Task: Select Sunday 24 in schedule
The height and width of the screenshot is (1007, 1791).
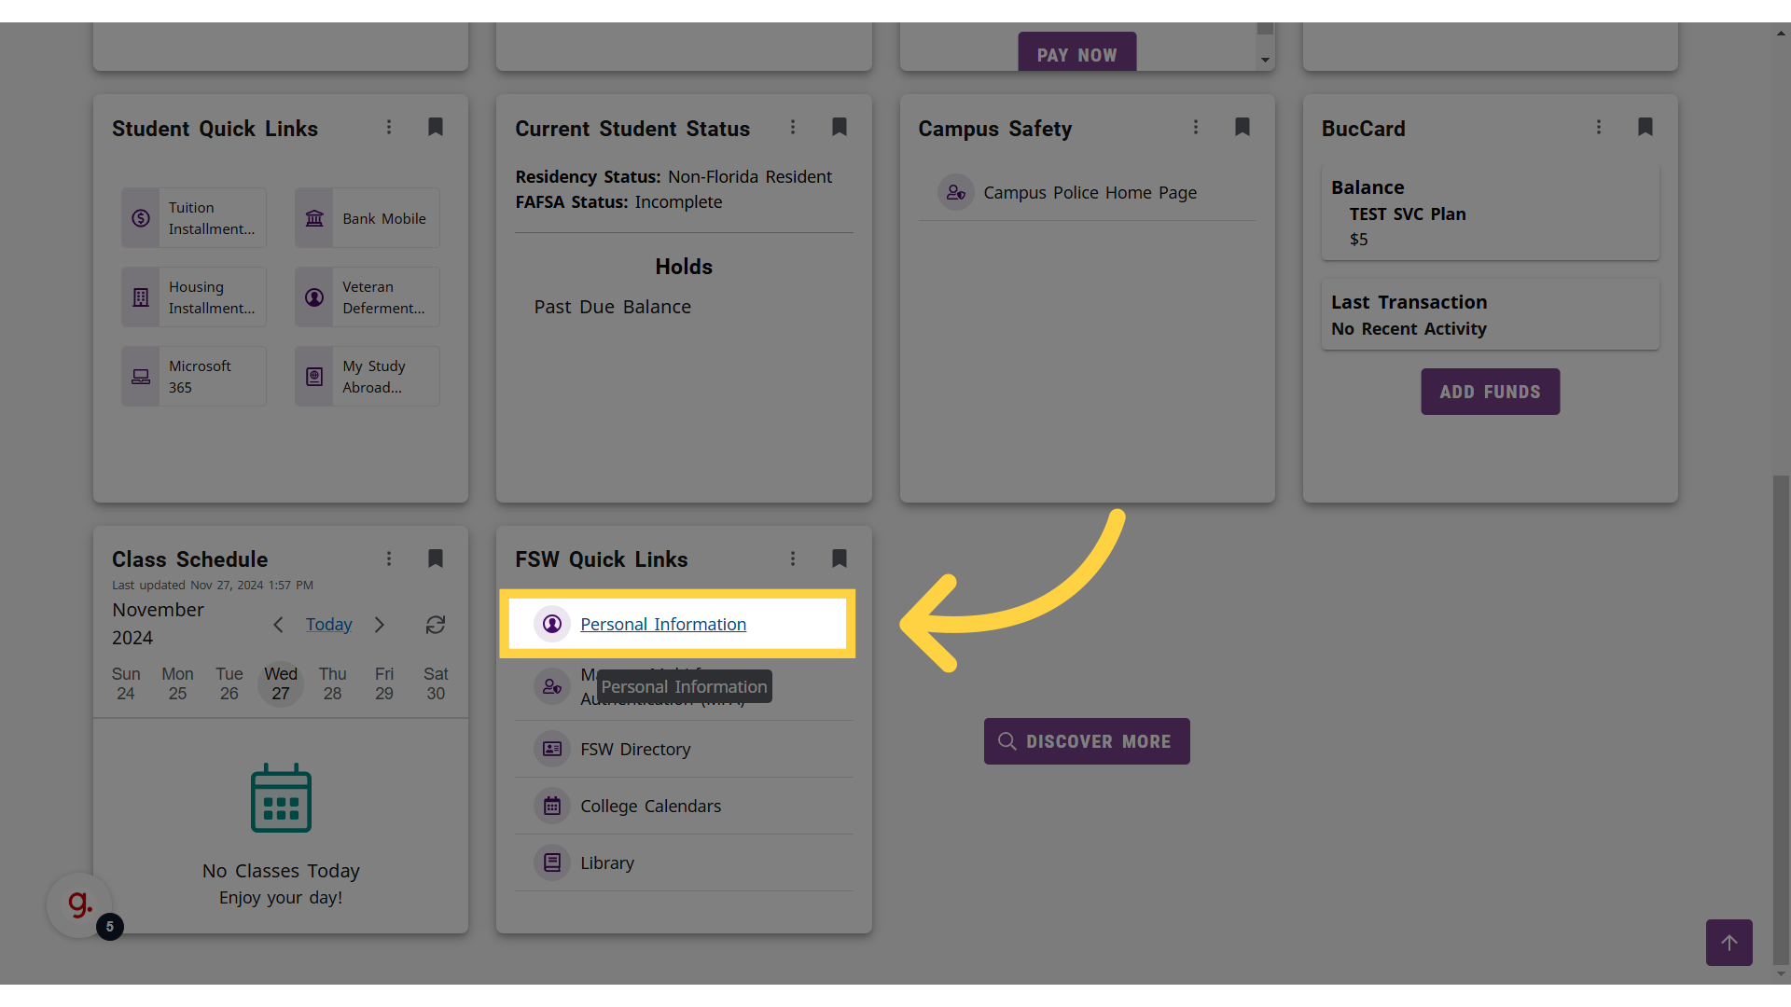Action: [126, 683]
